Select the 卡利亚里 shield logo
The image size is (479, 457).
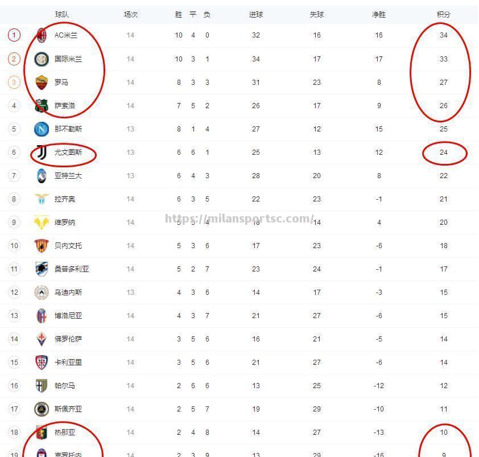click(42, 362)
